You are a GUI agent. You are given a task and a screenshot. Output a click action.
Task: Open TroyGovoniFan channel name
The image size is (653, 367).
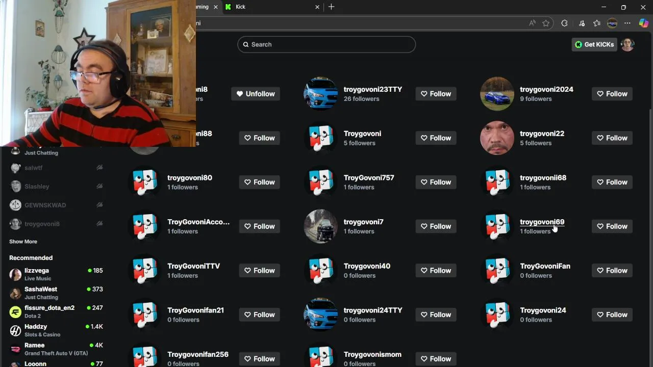545,266
